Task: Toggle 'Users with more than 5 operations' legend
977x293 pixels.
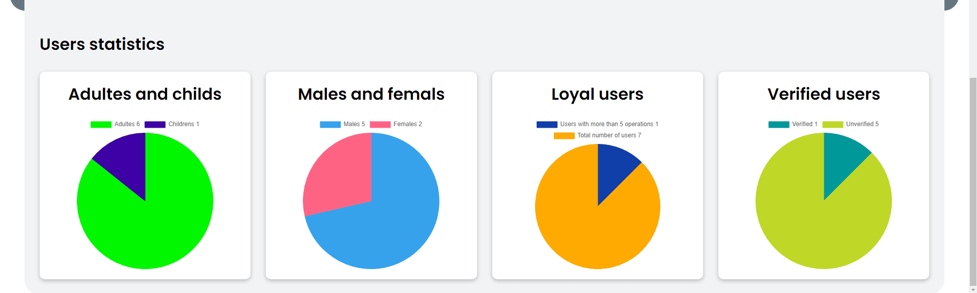Action: [x=609, y=124]
